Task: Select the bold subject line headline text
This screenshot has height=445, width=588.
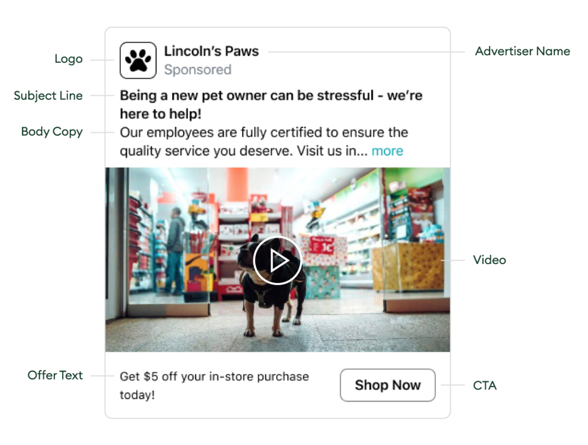Action: click(x=271, y=105)
